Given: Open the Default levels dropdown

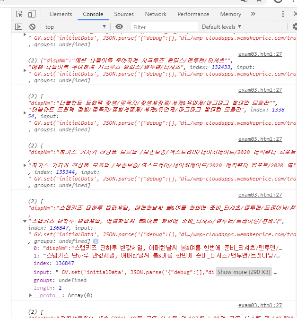Looking at the screenshot, I should tap(221, 27).
